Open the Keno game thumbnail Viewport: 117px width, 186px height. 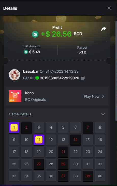(15, 96)
